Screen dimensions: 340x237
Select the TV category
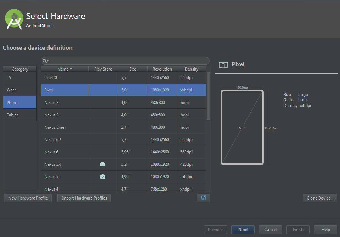pyautogui.click(x=20, y=78)
